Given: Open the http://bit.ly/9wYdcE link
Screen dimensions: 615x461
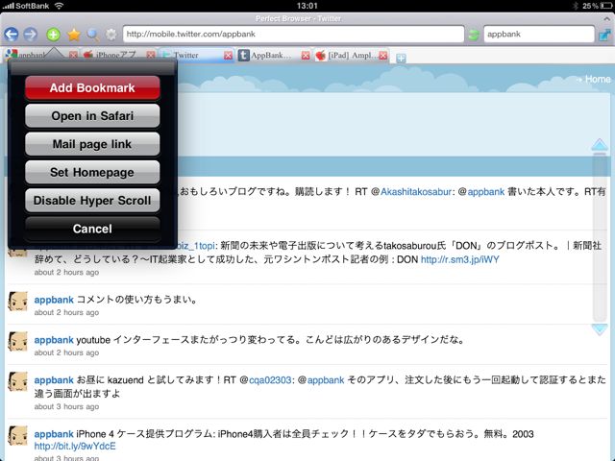Looking at the screenshot, I should pyautogui.click(x=75, y=446).
